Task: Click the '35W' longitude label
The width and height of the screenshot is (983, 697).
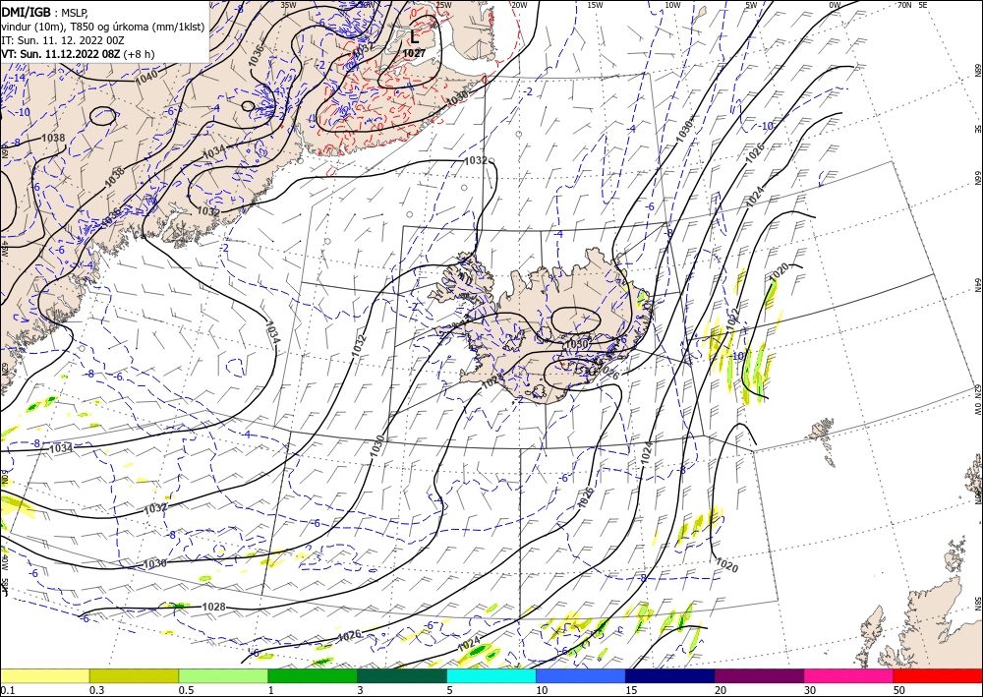Action: (288, 5)
